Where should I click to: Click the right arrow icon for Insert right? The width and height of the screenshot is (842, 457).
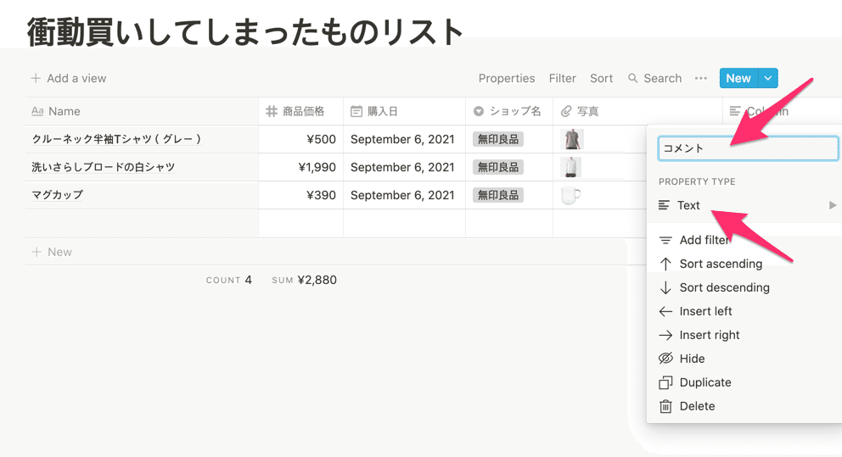pos(665,335)
